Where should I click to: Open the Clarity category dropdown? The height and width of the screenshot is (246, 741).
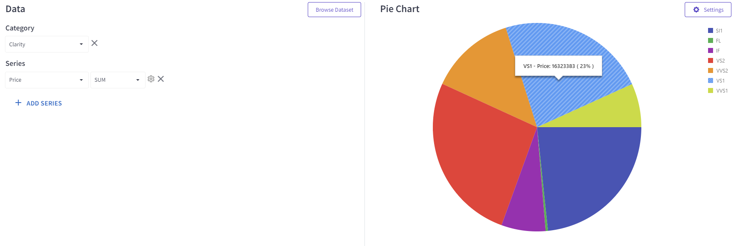coord(47,44)
